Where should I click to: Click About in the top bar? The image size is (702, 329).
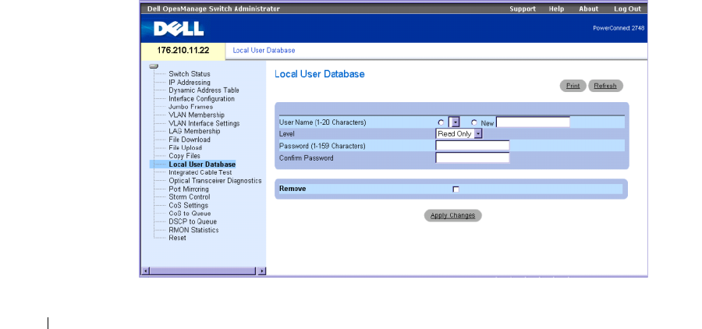588,9
